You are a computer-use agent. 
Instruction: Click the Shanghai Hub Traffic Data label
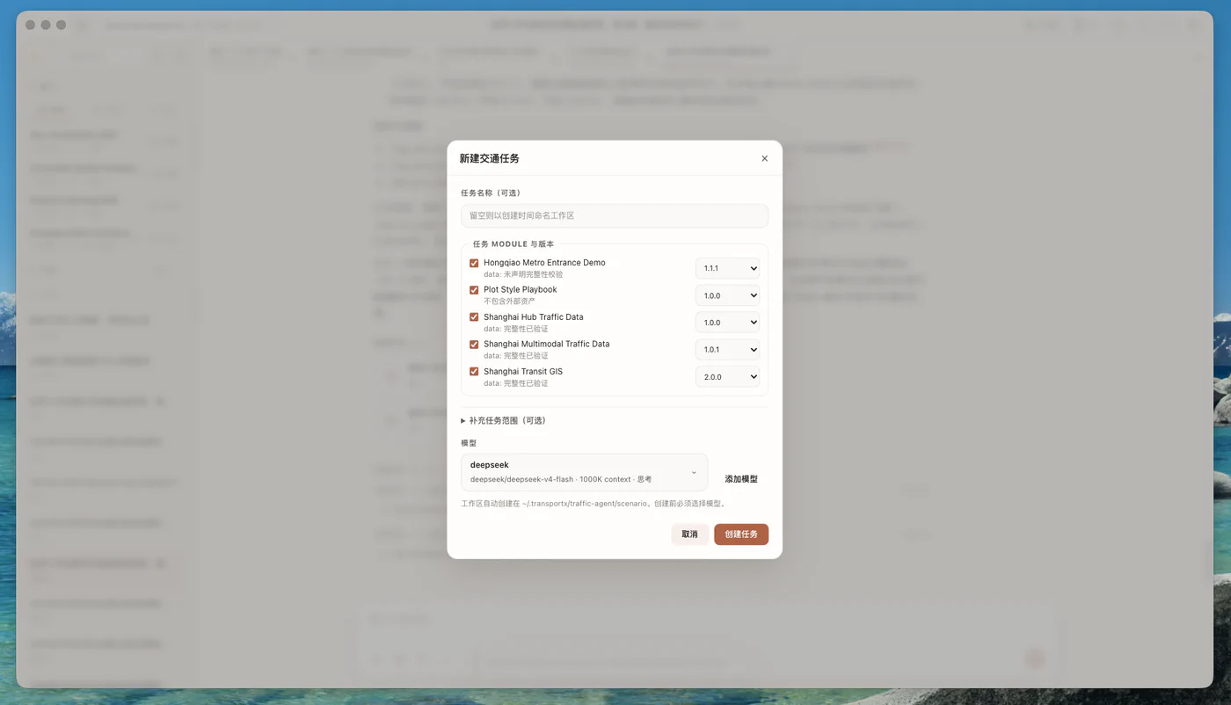pyautogui.click(x=534, y=317)
